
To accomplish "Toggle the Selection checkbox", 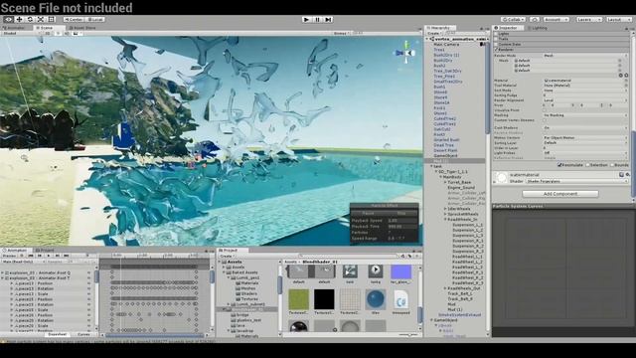I will [587, 165].
